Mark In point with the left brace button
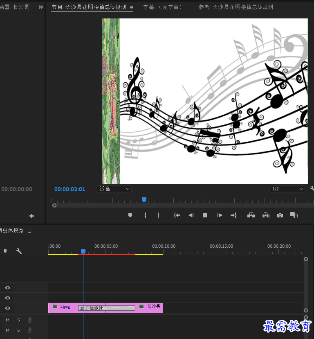 click(145, 215)
